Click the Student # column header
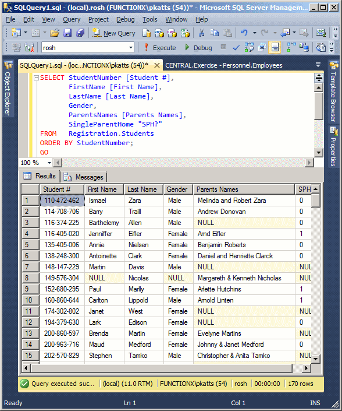 [62, 189]
